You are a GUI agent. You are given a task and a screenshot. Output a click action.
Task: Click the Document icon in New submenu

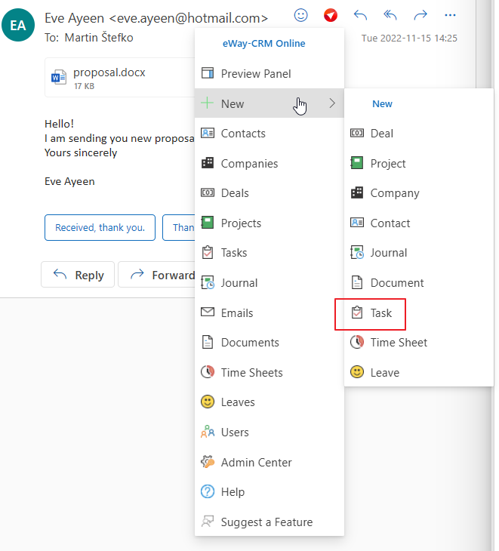pyautogui.click(x=356, y=282)
